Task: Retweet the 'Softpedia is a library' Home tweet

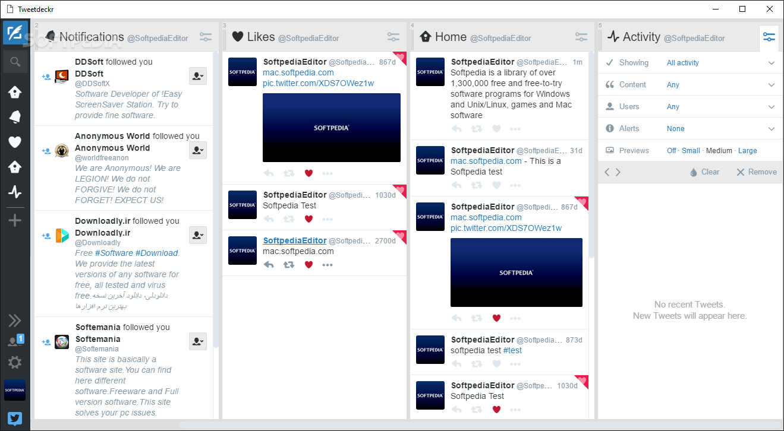Action: click(477, 129)
